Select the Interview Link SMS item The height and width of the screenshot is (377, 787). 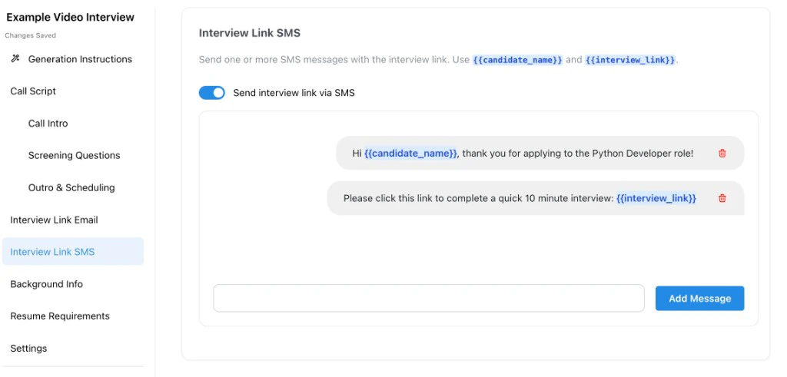pyautogui.click(x=73, y=252)
